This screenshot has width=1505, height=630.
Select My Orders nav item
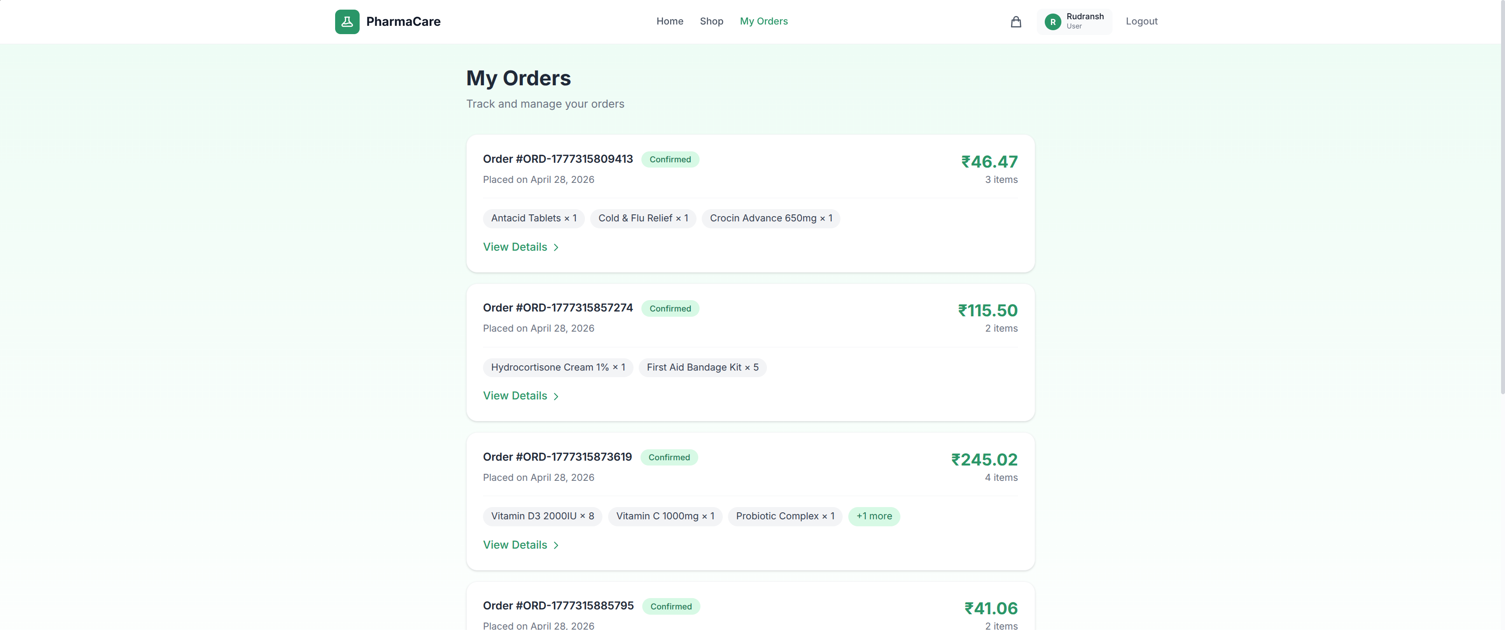tap(763, 21)
